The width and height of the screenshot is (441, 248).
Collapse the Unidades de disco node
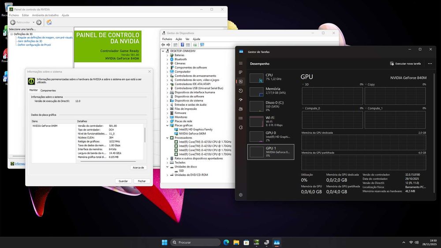tap(167, 167)
